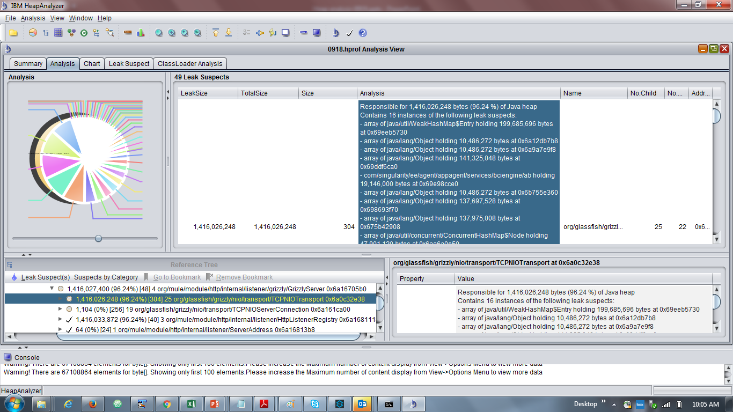Click the microscope toolbar icon
The width and height of the screenshot is (733, 412).
click(336, 33)
